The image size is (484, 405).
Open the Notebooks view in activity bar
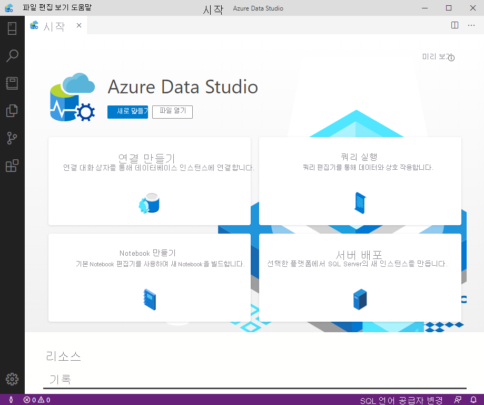coord(12,83)
